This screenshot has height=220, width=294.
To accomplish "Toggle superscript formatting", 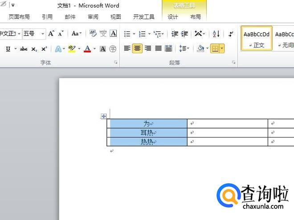I will click(x=44, y=49).
